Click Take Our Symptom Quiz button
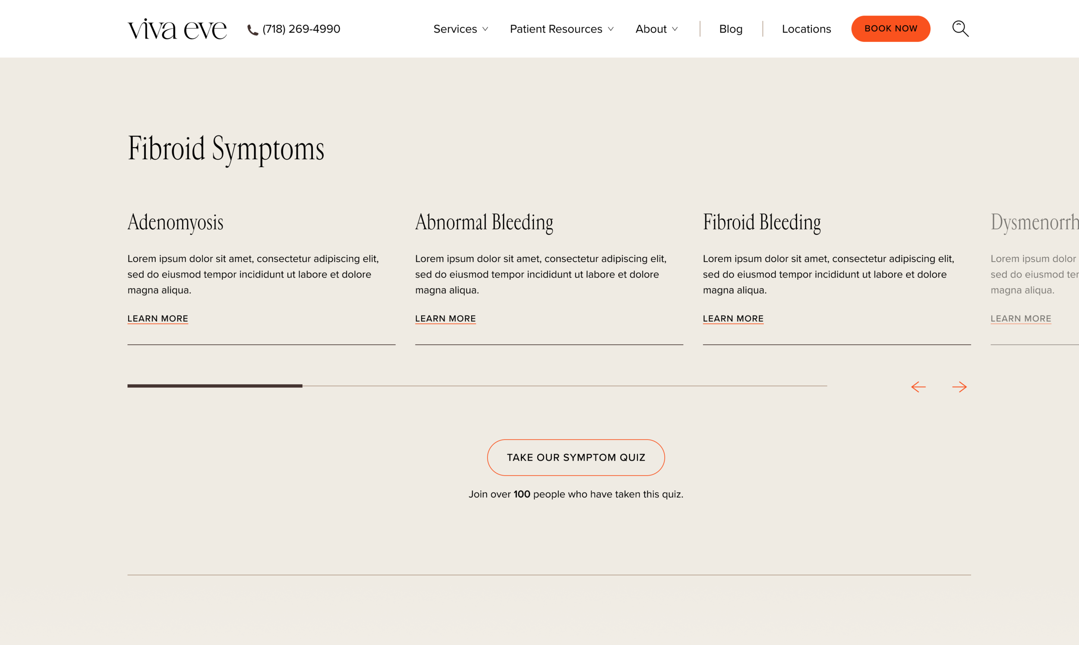This screenshot has height=645, width=1079. (x=576, y=457)
